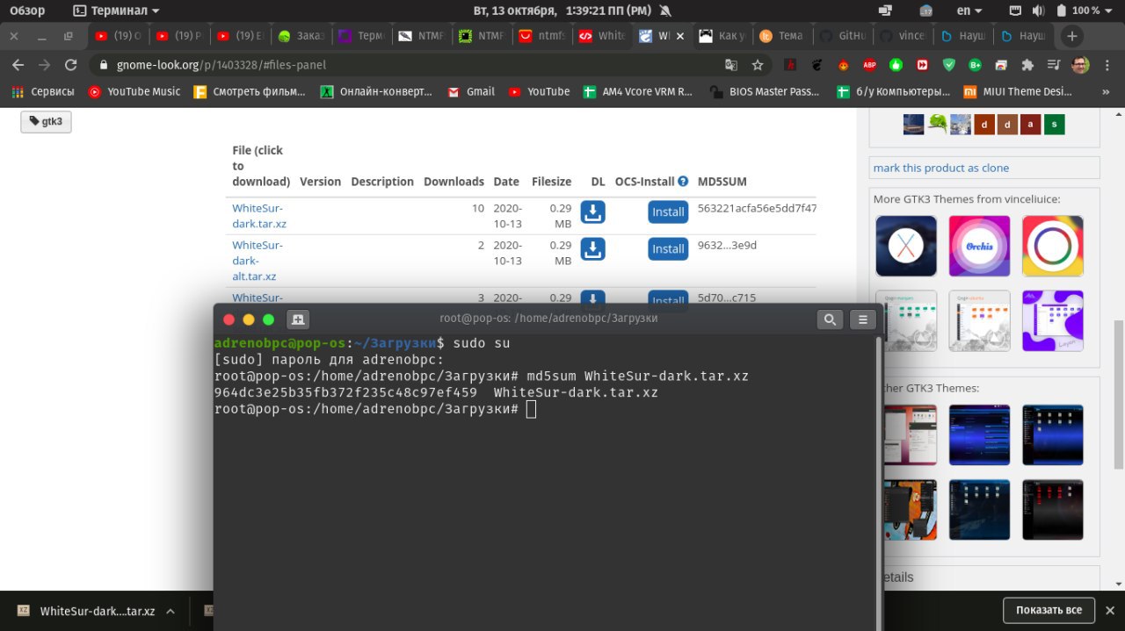Open the OCS-Install help question mark
The width and height of the screenshot is (1125, 631).
(x=683, y=182)
